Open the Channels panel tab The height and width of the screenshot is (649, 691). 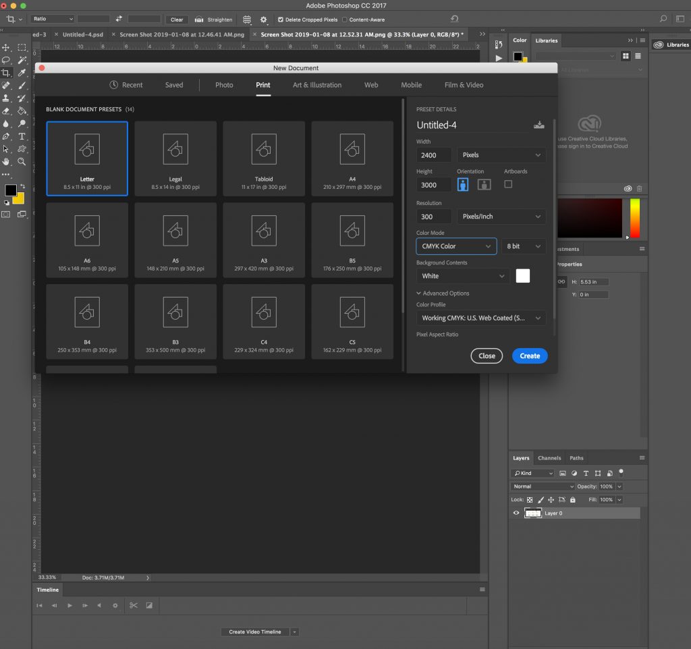pyautogui.click(x=549, y=457)
